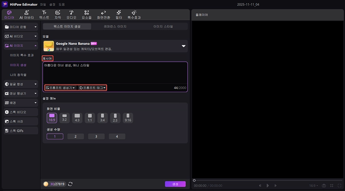This screenshot has width=345, height=191.
Task: Open the 화면전환 transitions tool
Action: coord(103,15)
